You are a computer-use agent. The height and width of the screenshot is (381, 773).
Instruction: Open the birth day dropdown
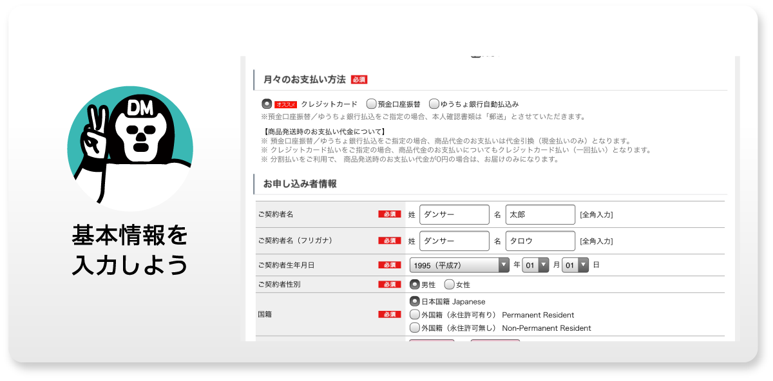coord(575,265)
